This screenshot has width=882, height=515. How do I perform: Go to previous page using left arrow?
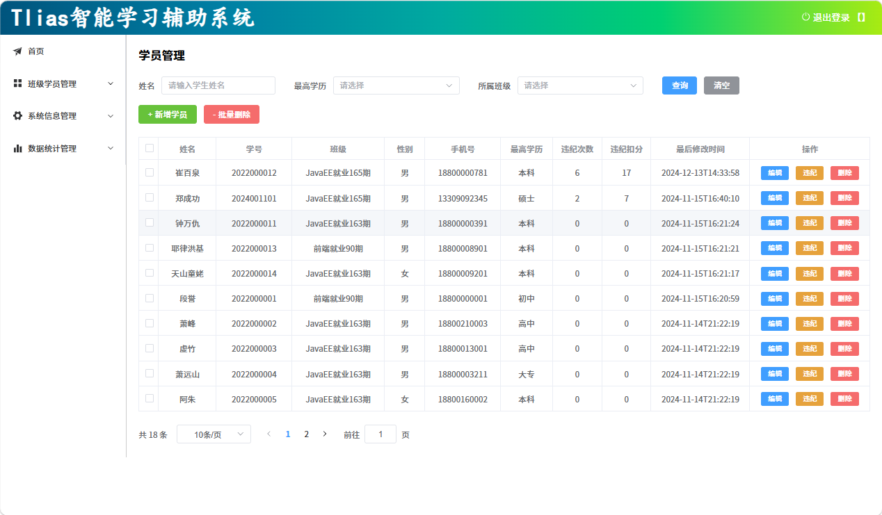tap(269, 434)
